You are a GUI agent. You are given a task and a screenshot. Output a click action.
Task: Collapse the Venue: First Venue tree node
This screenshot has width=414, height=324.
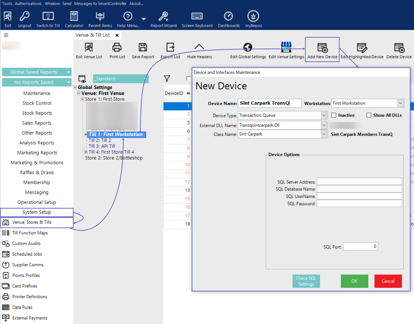pyautogui.click(x=79, y=93)
